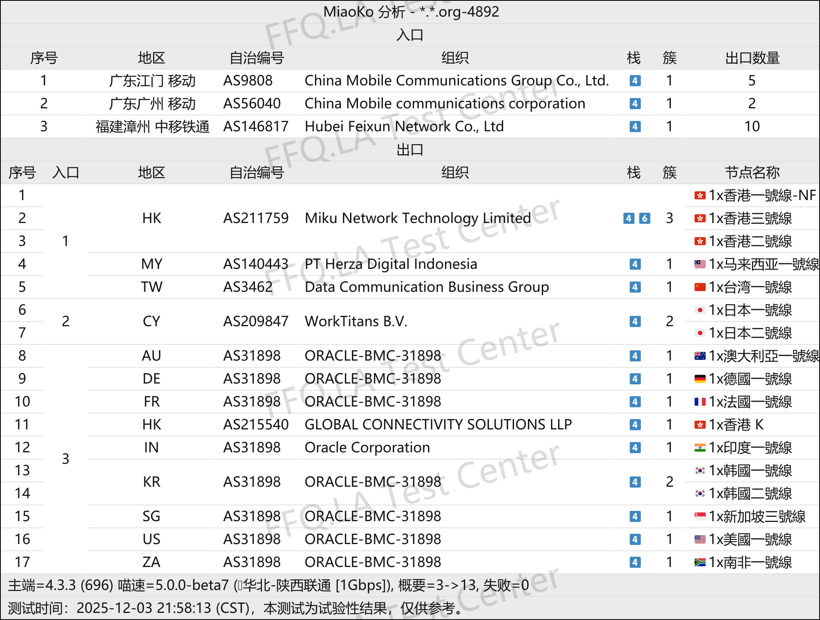Viewport: 820px width, 620px height.
Task: Click the France flag beside 1x法國一號線
Action: click(x=700, y=402)
